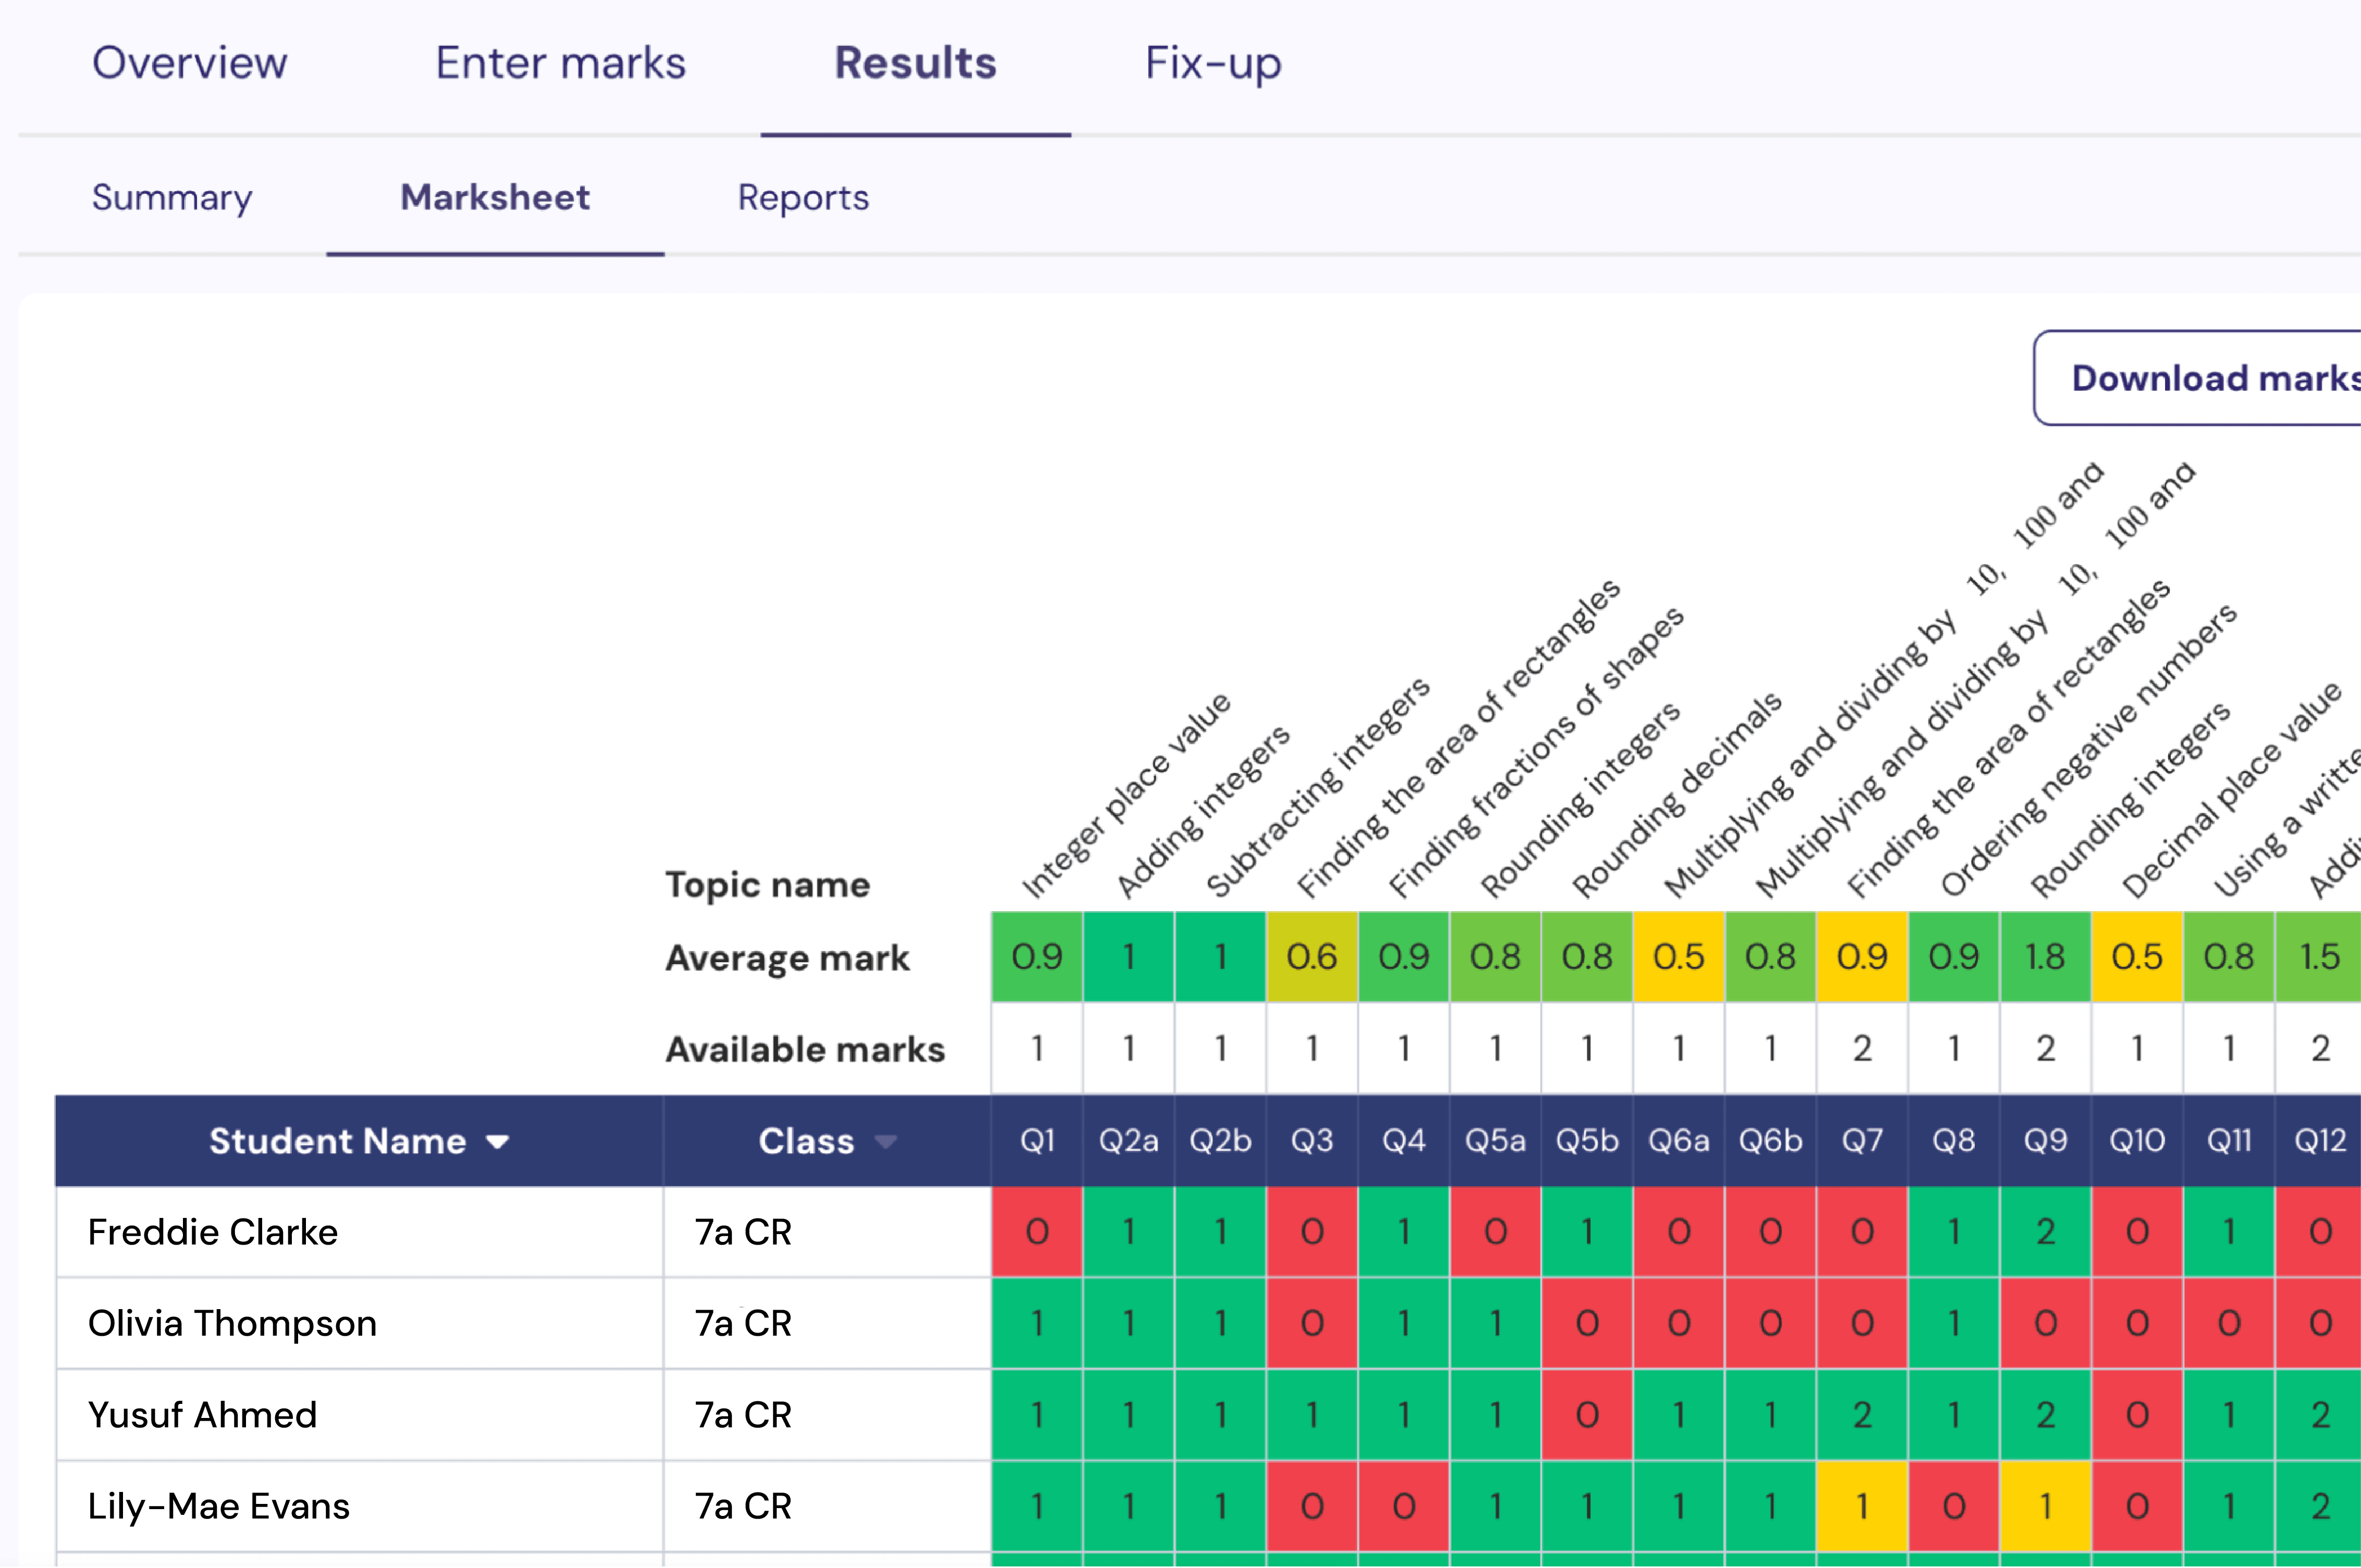This screenshot has width=2361, height=1568.
Task: Click the Download marks button
Action: point(2198,378)
